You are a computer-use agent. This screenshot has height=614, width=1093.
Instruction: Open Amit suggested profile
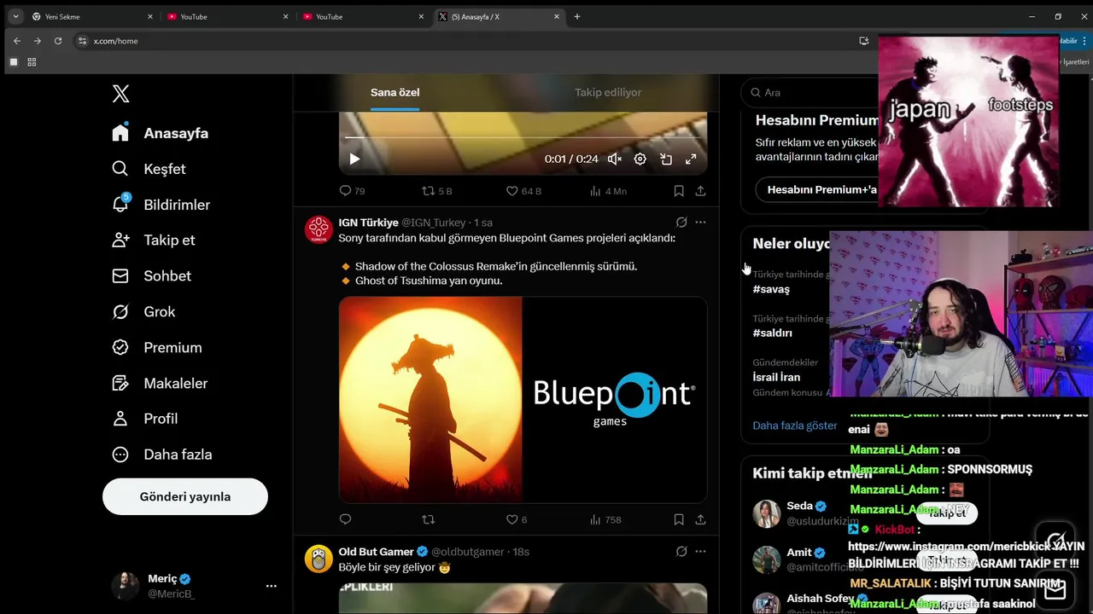[799, 553]
